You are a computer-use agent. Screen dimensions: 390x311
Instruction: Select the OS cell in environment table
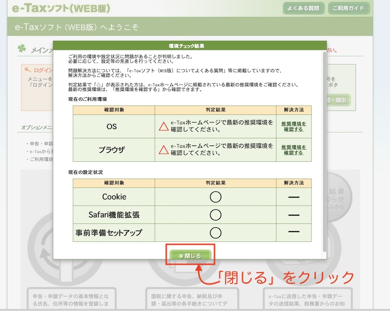coord(114,127)
